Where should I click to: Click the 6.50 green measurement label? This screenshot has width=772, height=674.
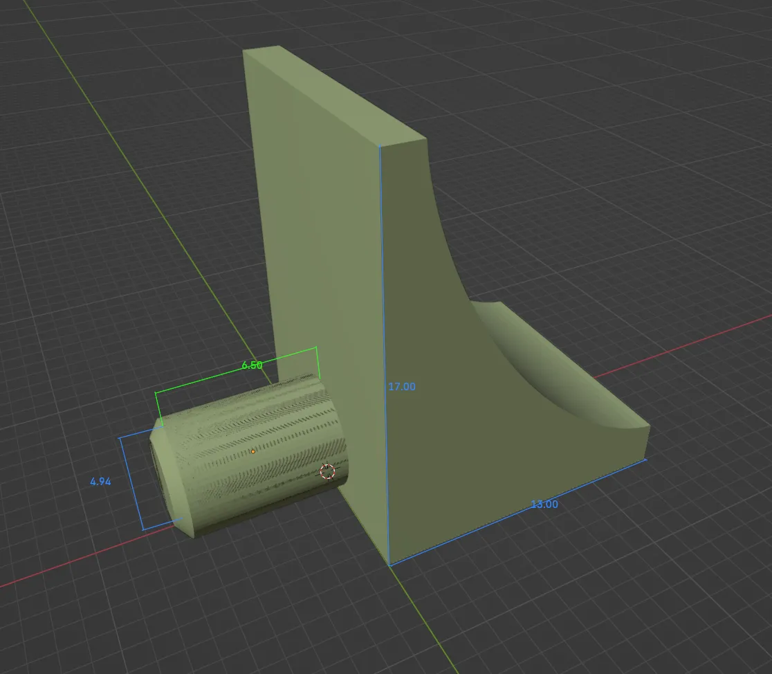tap(252, 365)
